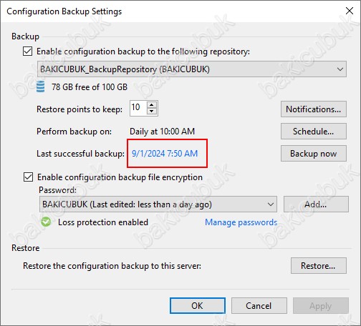Confirm settings with OK
361x326 pixels.
198,305
